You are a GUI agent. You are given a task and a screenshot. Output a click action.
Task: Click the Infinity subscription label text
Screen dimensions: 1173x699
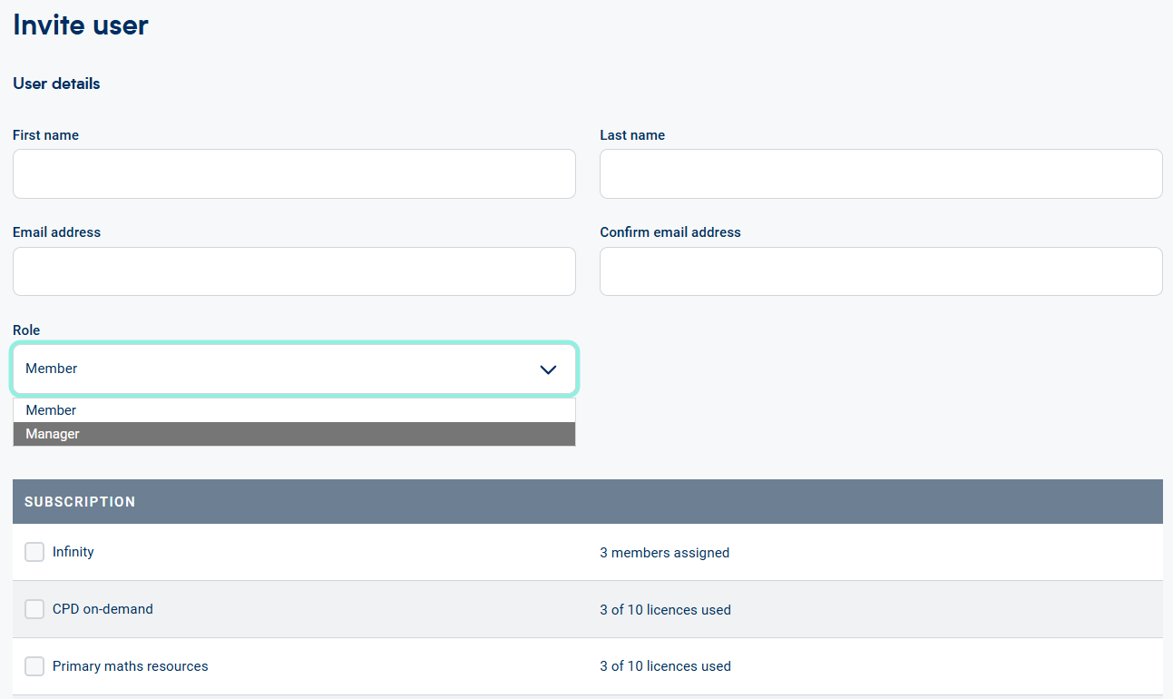pos(73,552)
